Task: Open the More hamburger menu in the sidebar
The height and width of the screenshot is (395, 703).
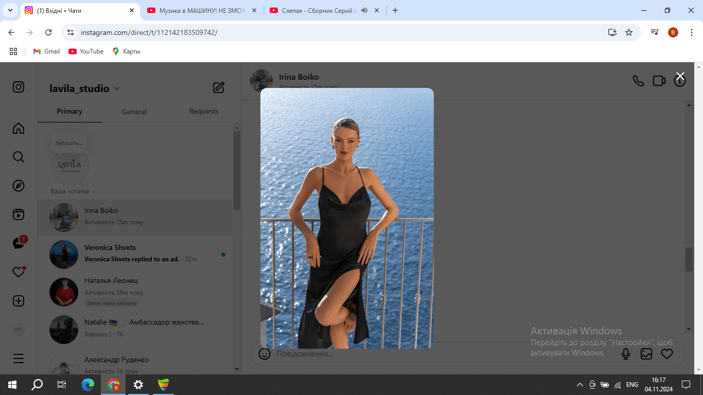Action: 19,358
